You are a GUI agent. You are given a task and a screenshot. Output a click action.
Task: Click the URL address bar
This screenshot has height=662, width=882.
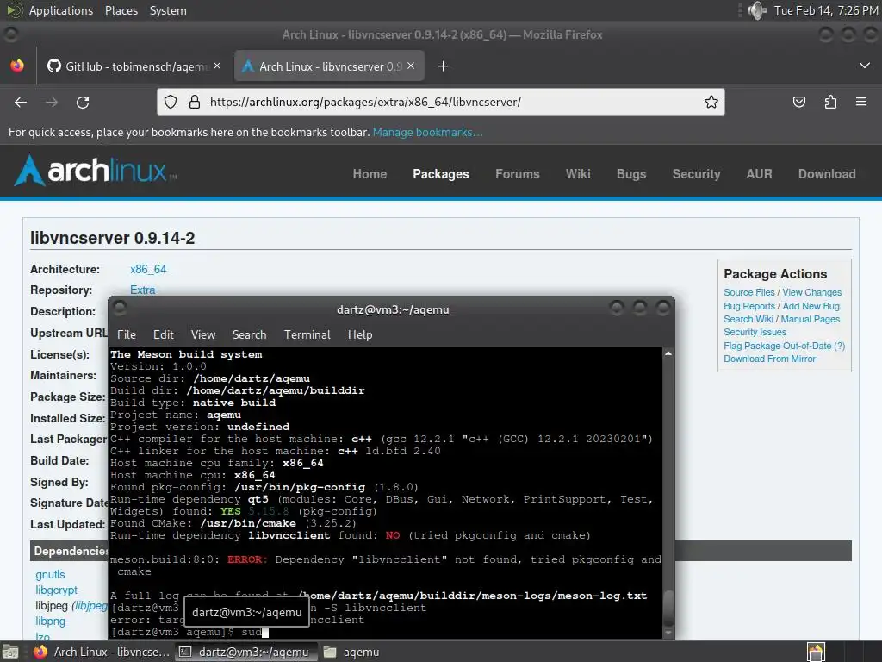[441, 102]
